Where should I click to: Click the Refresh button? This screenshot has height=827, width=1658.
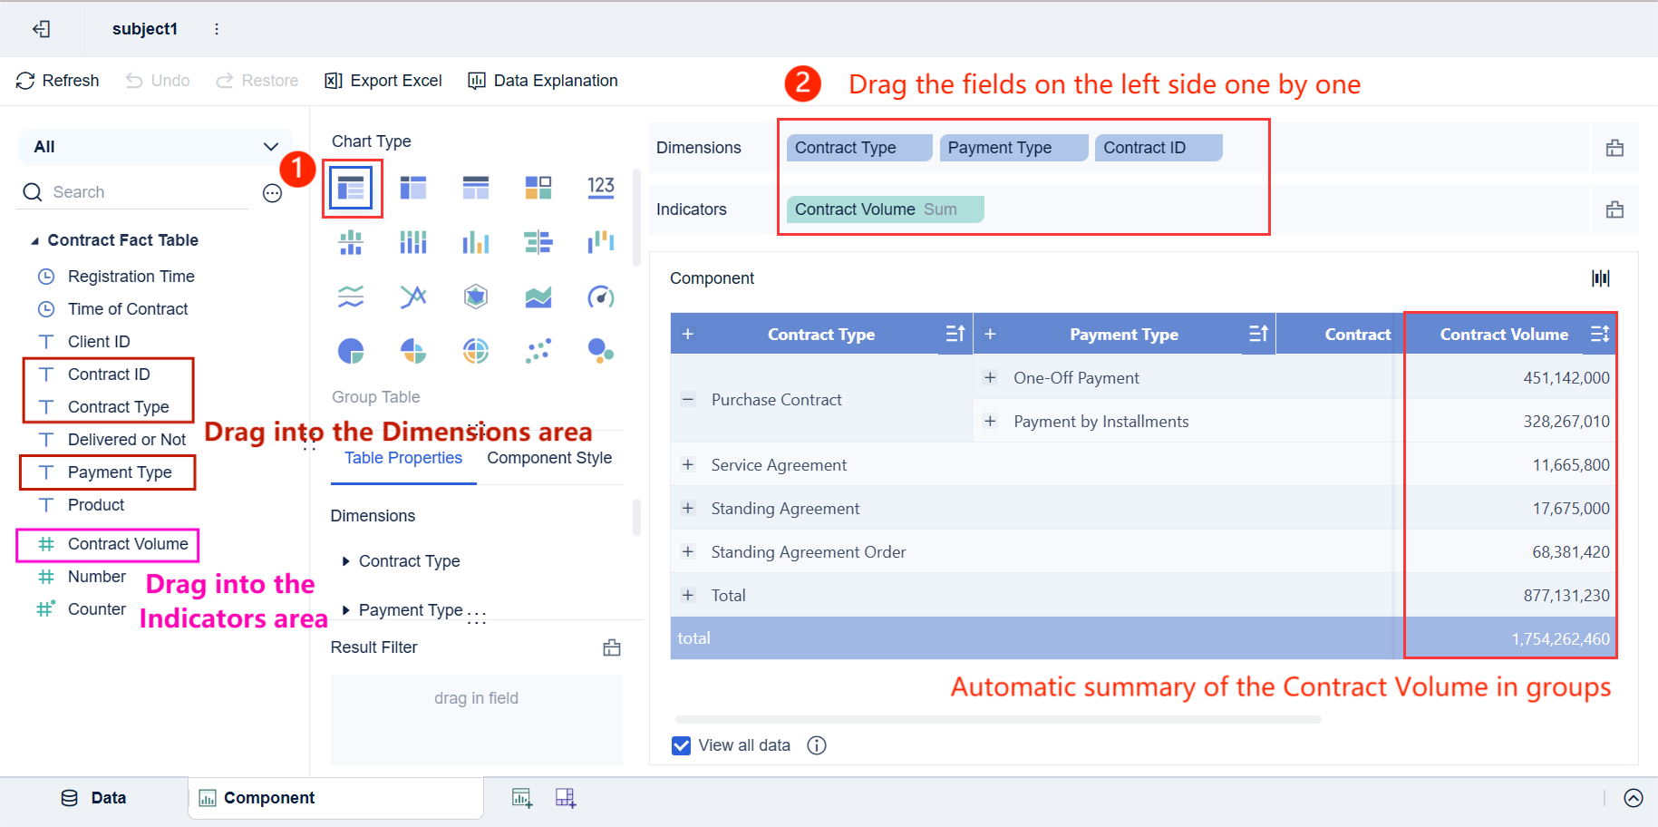(57, 80)
